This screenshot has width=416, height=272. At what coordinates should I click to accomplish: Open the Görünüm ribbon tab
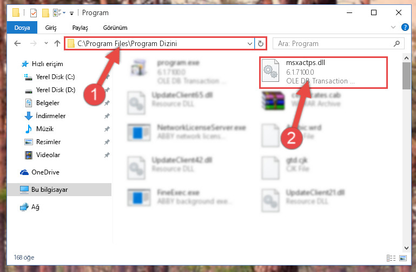tap(115, 28)
